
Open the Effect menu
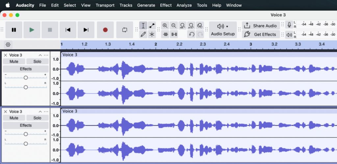(x=166, y=5)
